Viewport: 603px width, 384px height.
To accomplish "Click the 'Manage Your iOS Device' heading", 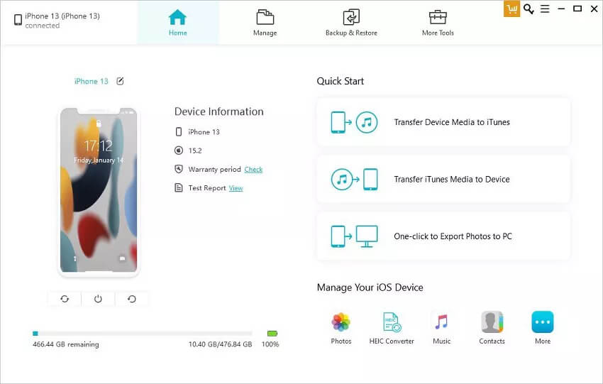I will tap(370, 287).
